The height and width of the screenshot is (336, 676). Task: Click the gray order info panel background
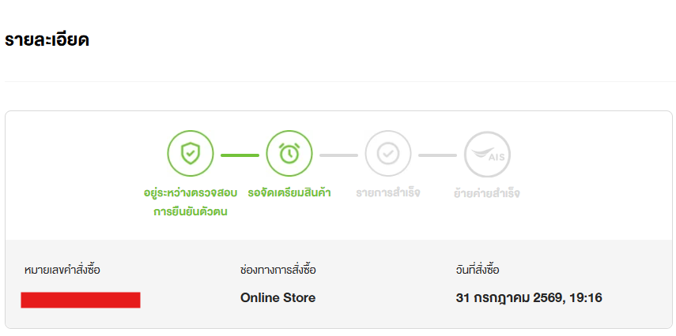(x=338, y=284)
